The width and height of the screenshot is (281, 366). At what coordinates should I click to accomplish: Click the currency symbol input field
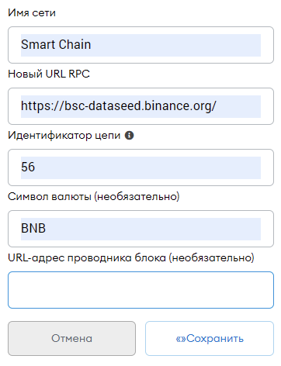click(140, 229)
